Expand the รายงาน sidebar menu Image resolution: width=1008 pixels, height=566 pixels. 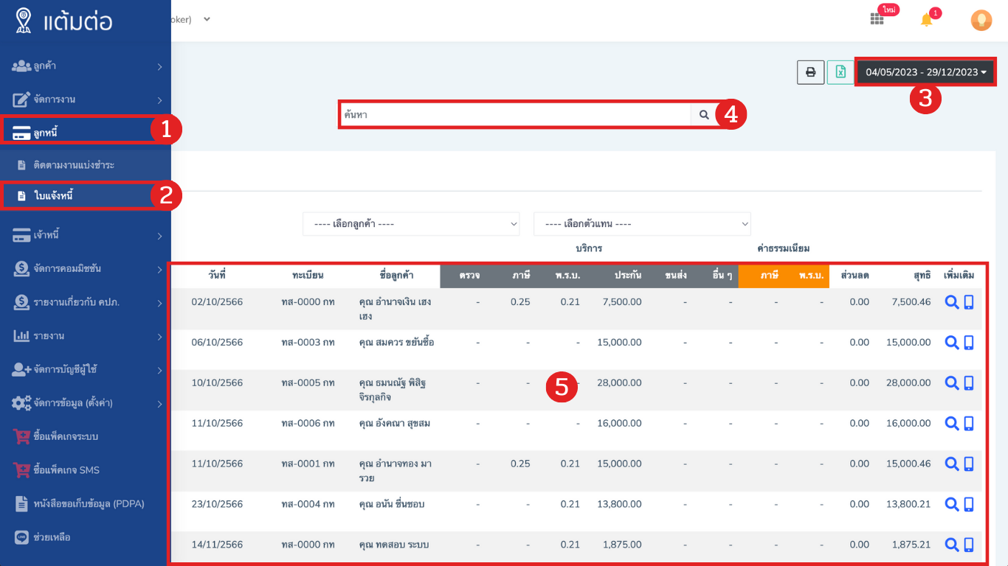coord(86,336)
